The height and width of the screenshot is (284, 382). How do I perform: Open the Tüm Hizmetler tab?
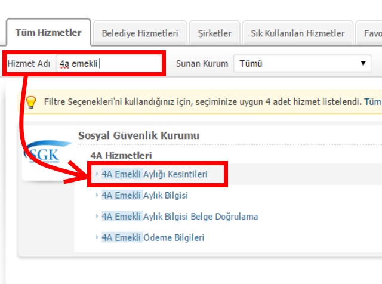click(x=48, y=32)
